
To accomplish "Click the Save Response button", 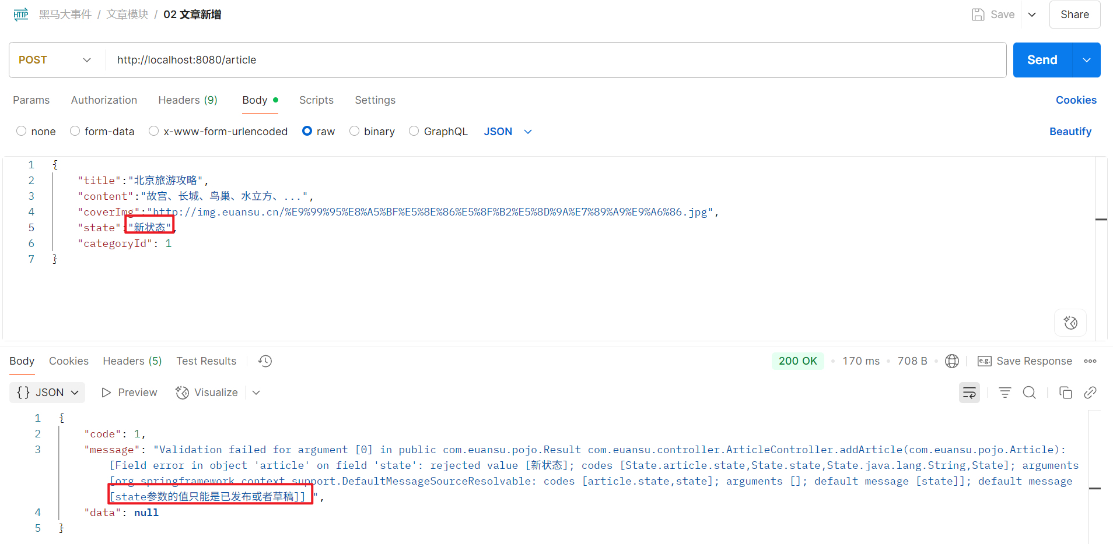I will click(x=1025, y=361).
